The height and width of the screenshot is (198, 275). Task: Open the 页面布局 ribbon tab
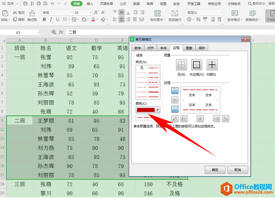click(107, 4)
